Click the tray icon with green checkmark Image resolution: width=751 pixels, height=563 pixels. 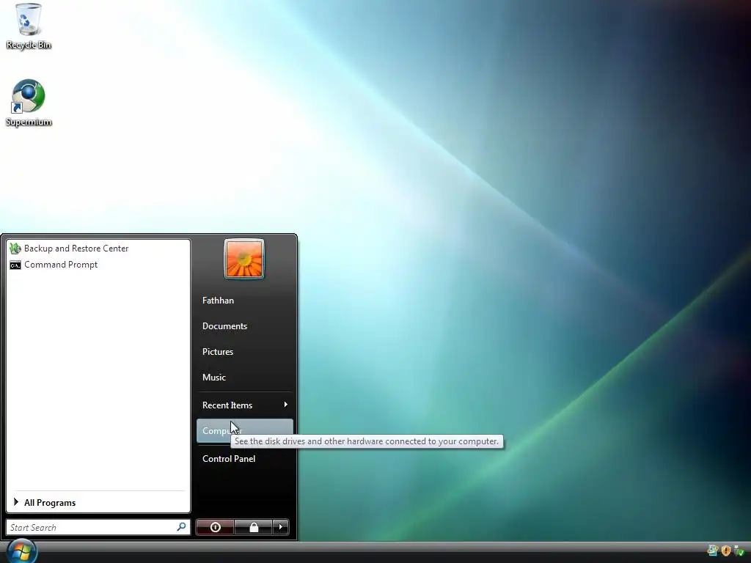[x=739, y=551]
